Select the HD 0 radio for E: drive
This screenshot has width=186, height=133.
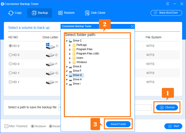point(11,55)
